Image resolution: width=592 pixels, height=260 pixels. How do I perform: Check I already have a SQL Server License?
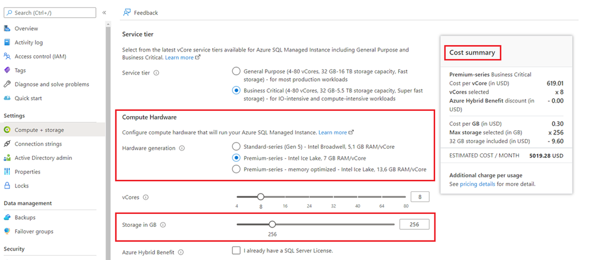236,251
